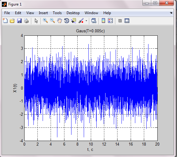Open the File menu
This screenshot has width=177, height=157.
pos(7,13)
